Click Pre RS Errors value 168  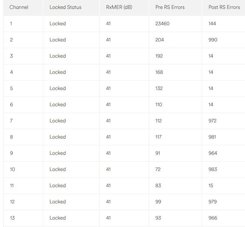(159, 72)
